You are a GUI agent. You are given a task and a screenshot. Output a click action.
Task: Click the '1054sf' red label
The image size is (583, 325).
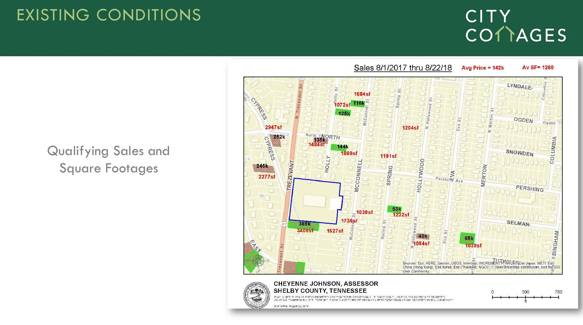click(421, 244)
